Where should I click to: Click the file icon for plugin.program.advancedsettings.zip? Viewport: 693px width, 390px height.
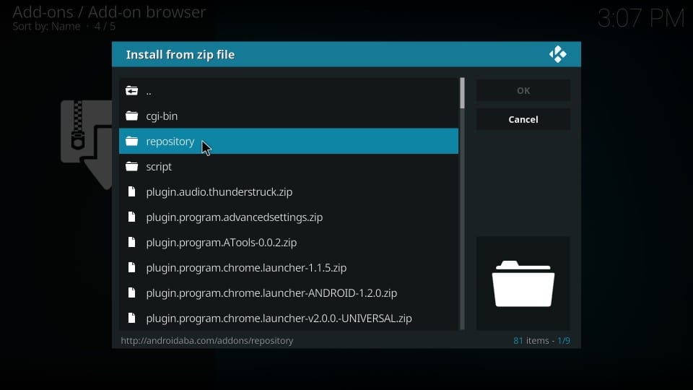coord(131,217)
